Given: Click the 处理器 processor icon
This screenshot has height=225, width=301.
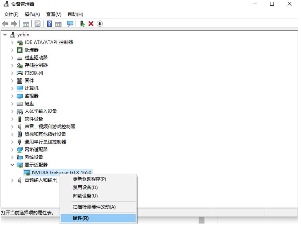Looking at the screenshot, I should (x=20, y=50).
